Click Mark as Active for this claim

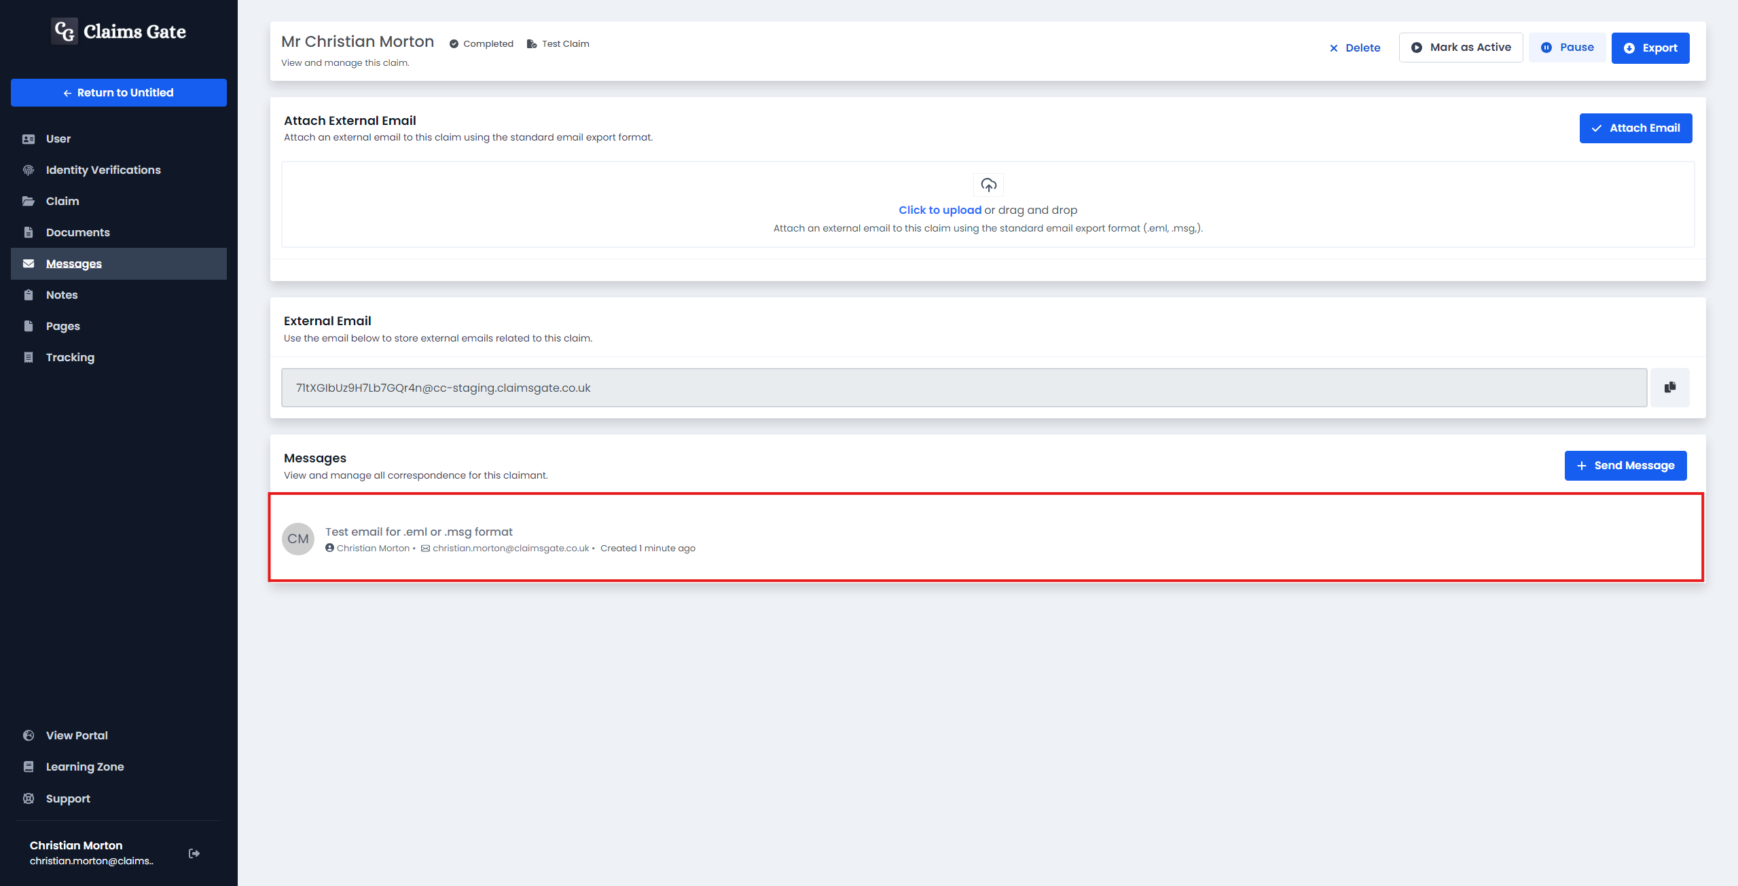pos(1462,48)
